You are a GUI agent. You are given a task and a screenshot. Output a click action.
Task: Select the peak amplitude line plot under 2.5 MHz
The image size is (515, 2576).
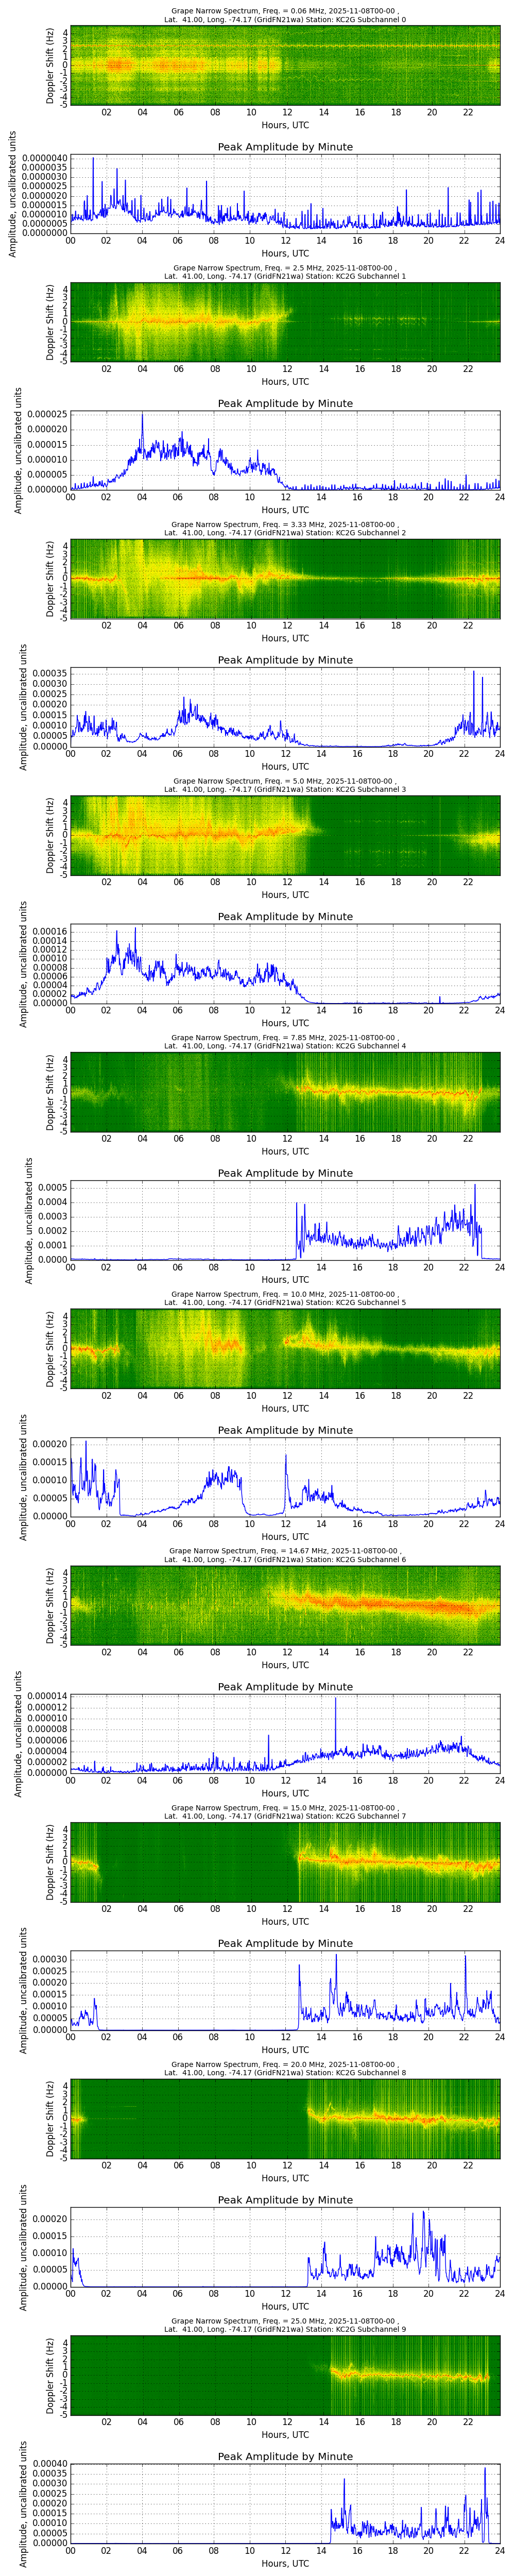tap(285, 450)
